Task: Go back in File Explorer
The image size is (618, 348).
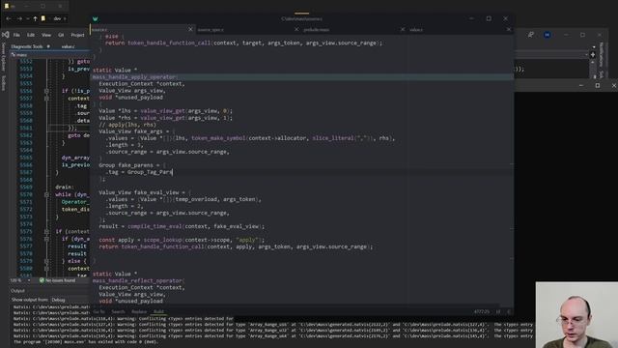Action: [x=9, y=18]
